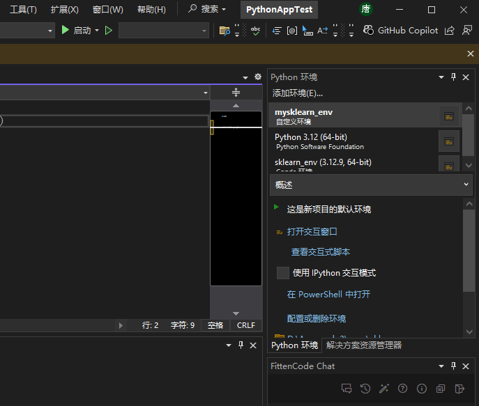The height and width of the screenshot is (406, 479).
Task: Open interactive window icon for Python 3.12 (64-bit)
Action: coord(449,141)
